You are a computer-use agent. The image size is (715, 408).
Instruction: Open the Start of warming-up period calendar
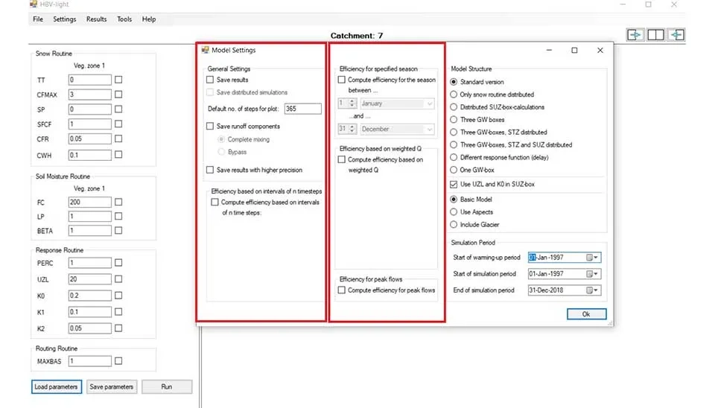click(593, 258)
